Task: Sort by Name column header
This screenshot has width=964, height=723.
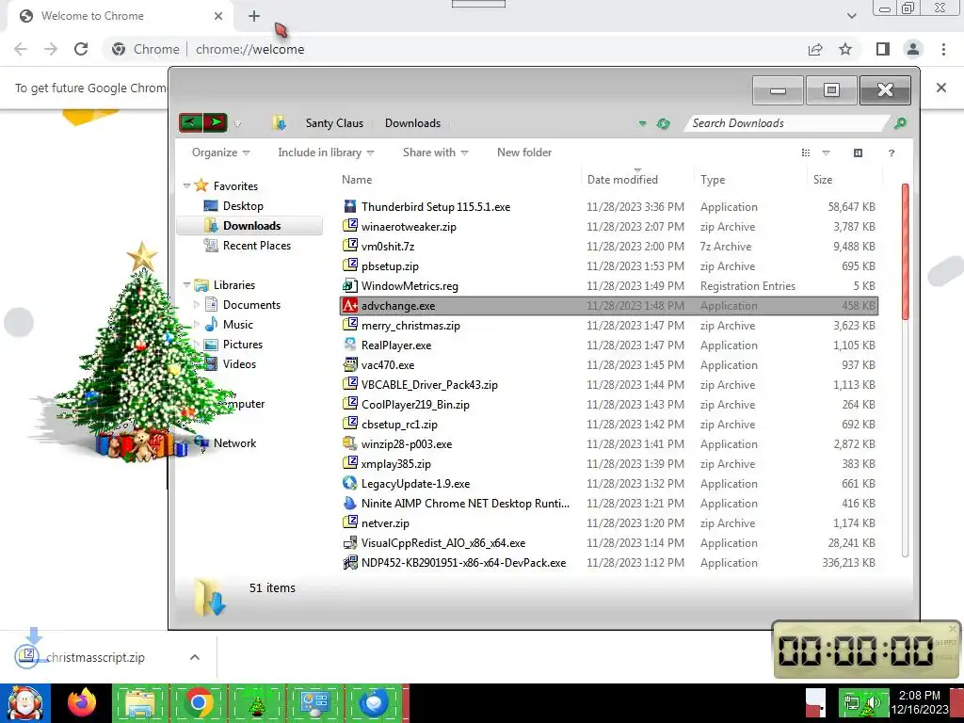Action: 357,180
